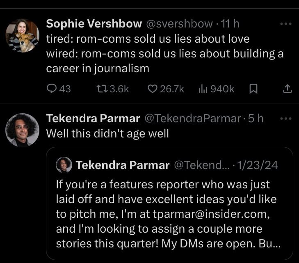Open more options on Tekendra Parmar's tweet

click(285, 119)
